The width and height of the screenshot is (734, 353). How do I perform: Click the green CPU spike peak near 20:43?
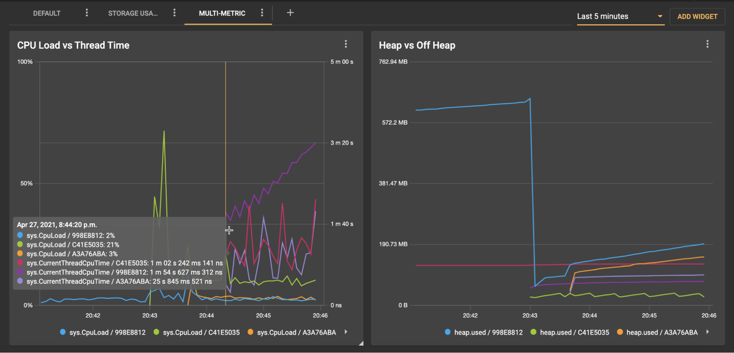pyautogui.click(x=164, y=131)
